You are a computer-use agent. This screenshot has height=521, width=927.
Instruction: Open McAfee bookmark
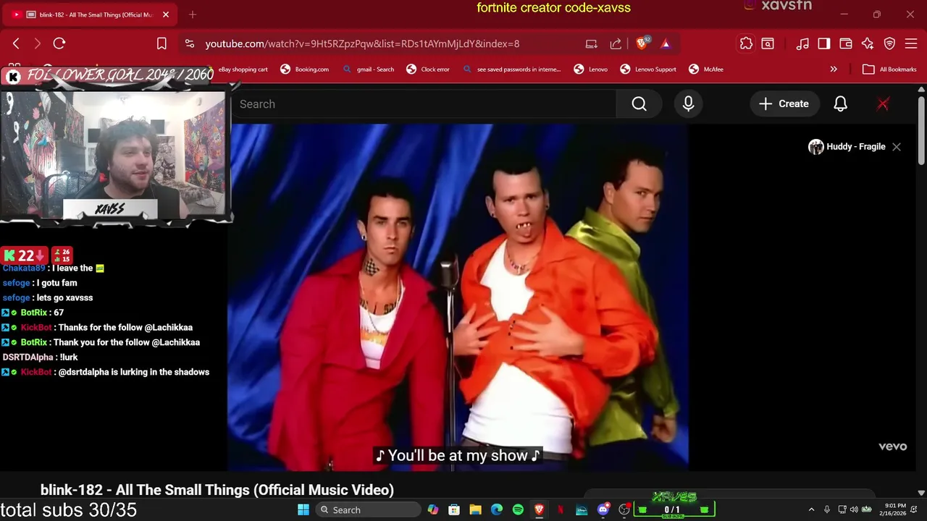(x=706, y=69)
